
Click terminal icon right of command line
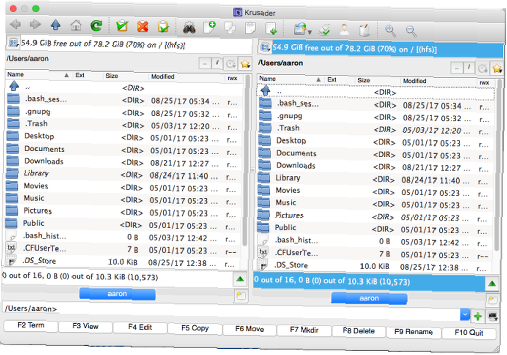(x=492, y=316)
